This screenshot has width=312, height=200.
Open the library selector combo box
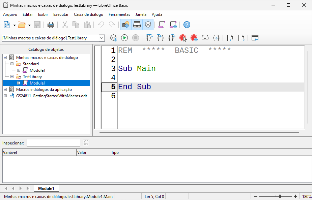pos(53,38)
